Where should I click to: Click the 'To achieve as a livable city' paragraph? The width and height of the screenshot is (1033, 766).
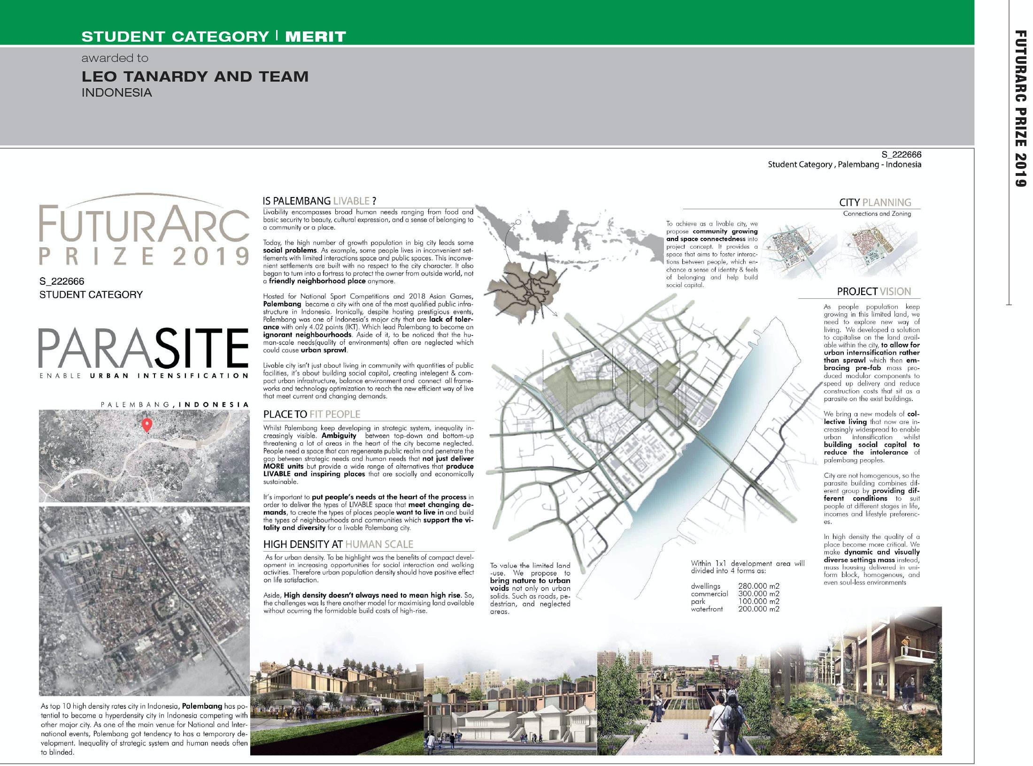(712, 254)
